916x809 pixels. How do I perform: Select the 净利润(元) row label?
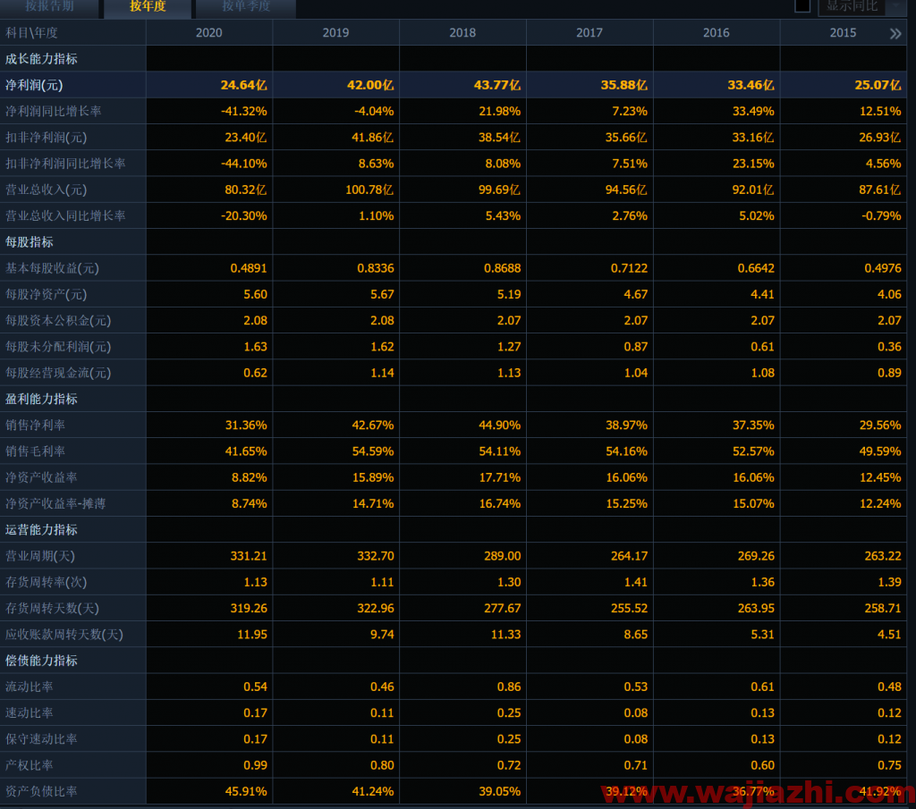click(x=34, y=85)
